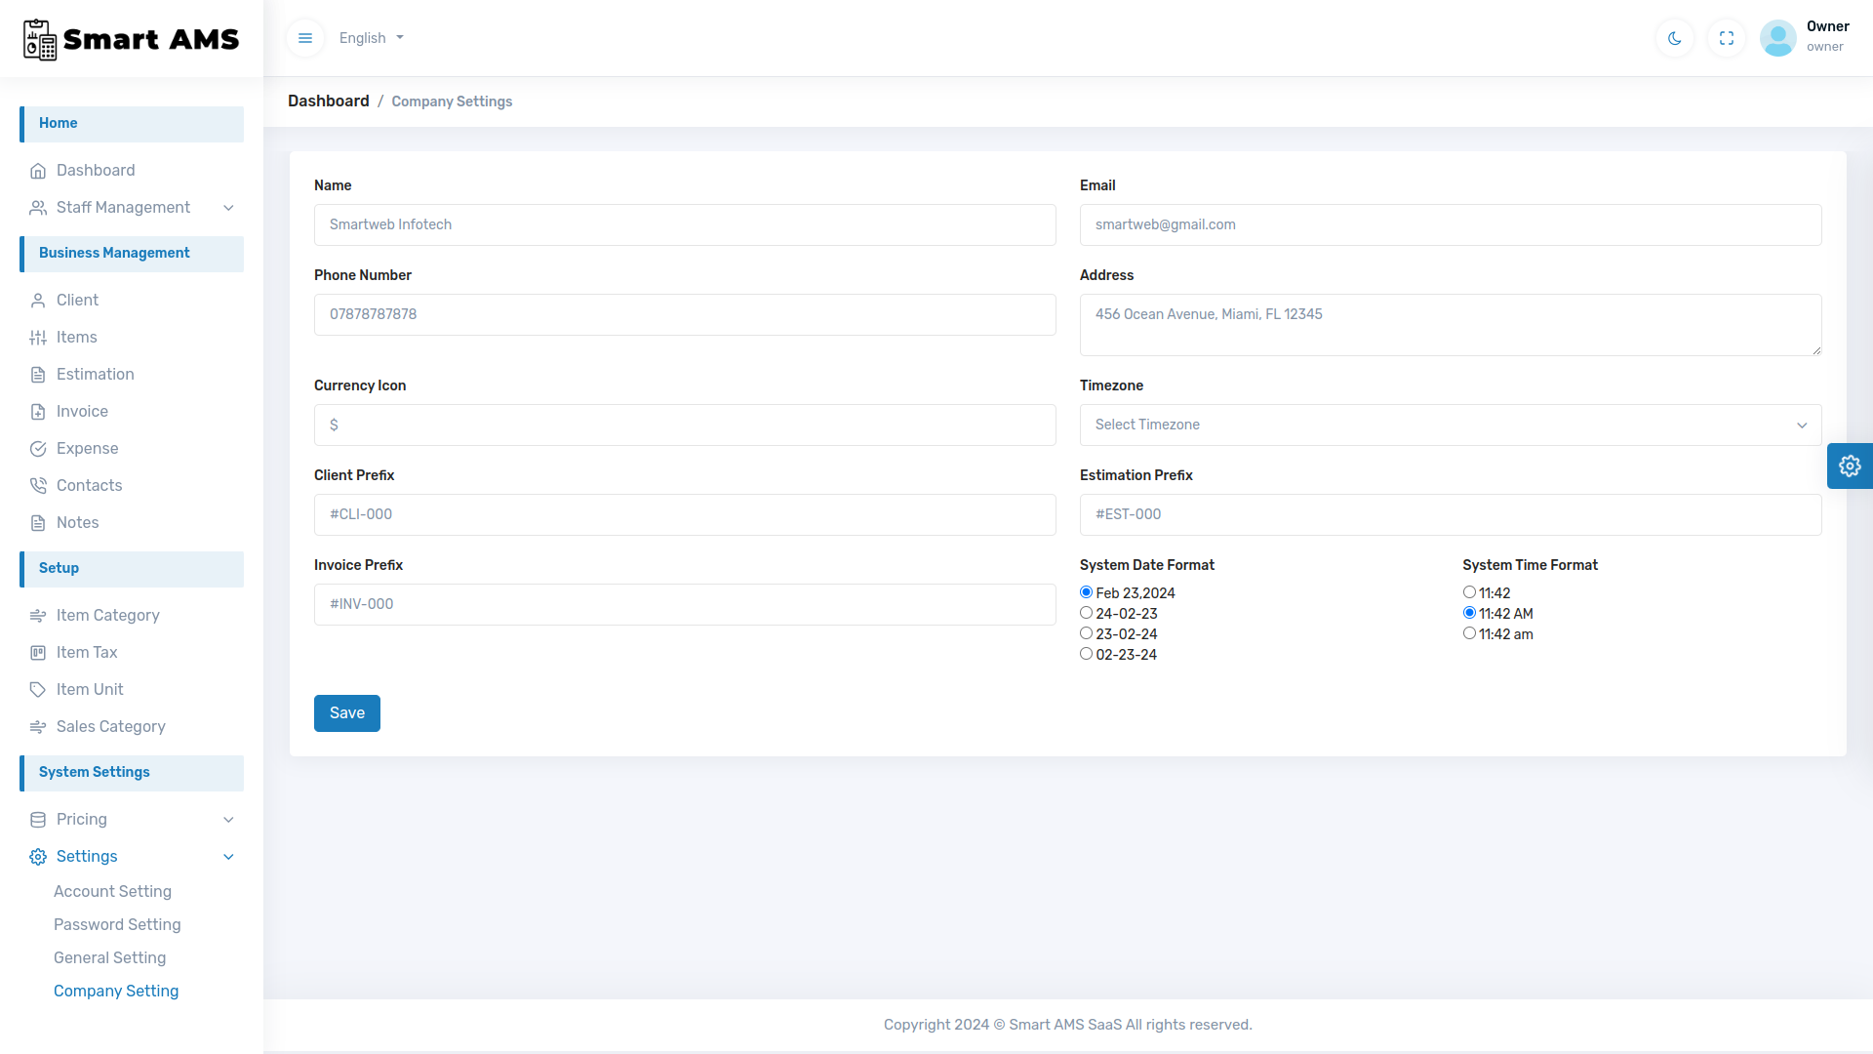Toggle dark mode with the moon icon

tap(1674, 38)
